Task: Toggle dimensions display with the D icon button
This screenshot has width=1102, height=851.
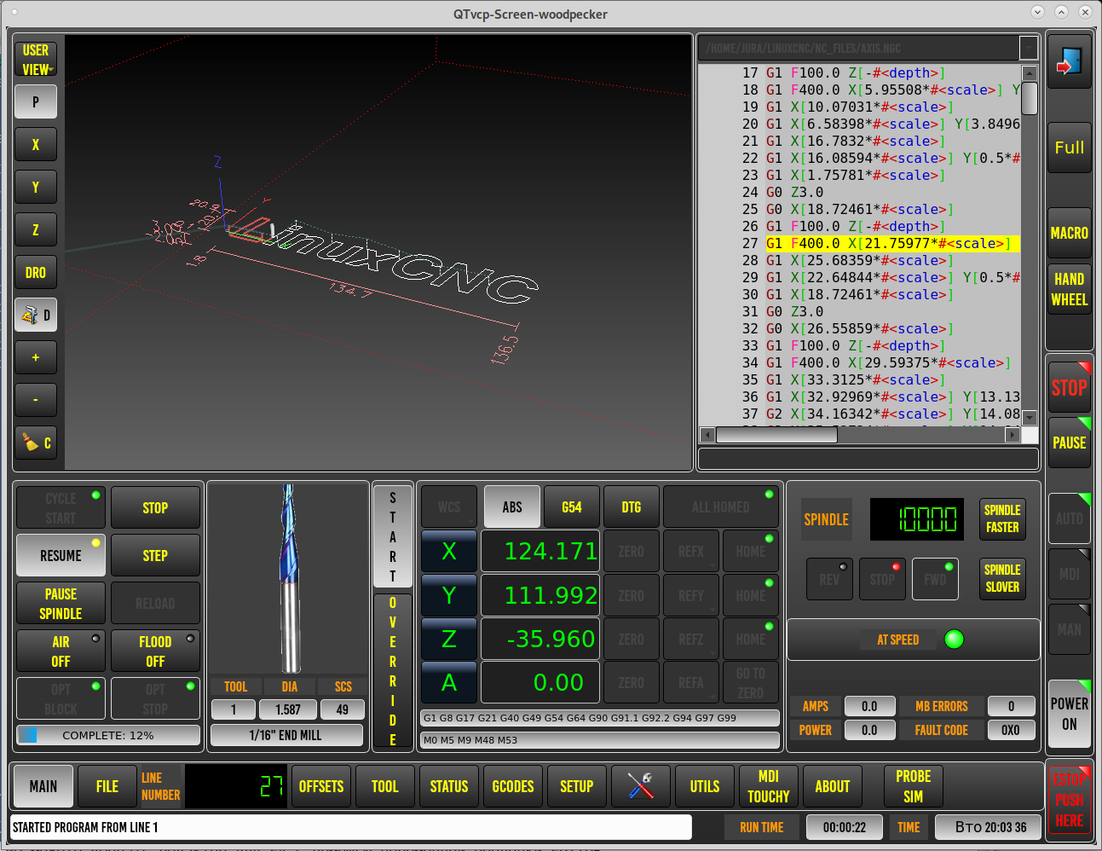Action: coord(36,315)
